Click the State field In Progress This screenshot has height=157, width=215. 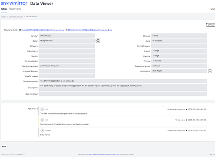(x=179, y=41)
